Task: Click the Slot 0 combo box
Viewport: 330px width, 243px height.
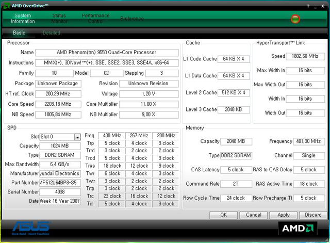Action: pyautogui.click(x=60, y=137)
